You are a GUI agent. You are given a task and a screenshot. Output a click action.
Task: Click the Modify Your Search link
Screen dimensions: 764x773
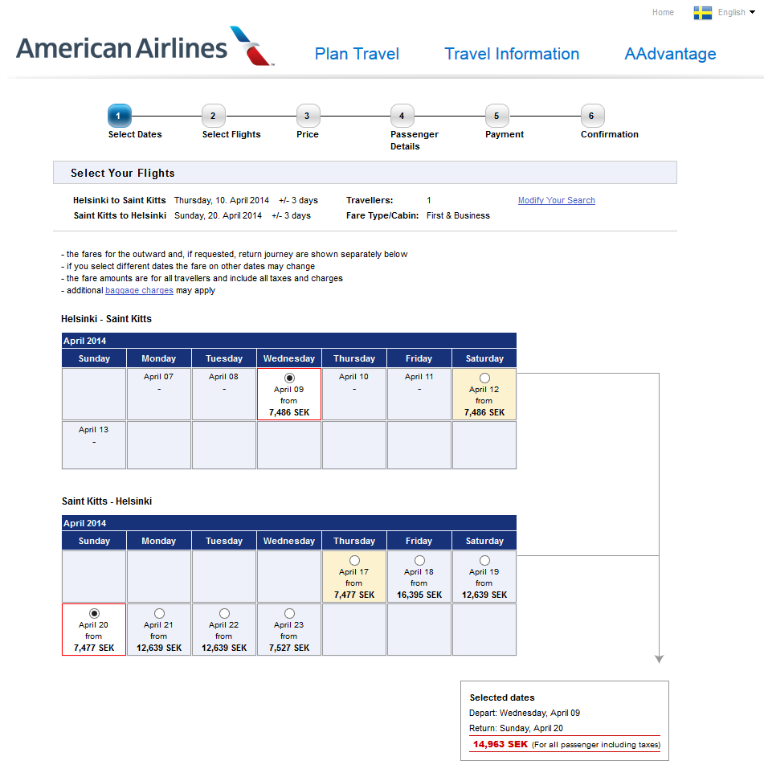click(x=557, y=200)
